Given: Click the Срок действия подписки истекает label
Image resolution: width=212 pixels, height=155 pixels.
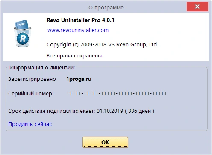Looking at the screenshot, I should (52, 111).
